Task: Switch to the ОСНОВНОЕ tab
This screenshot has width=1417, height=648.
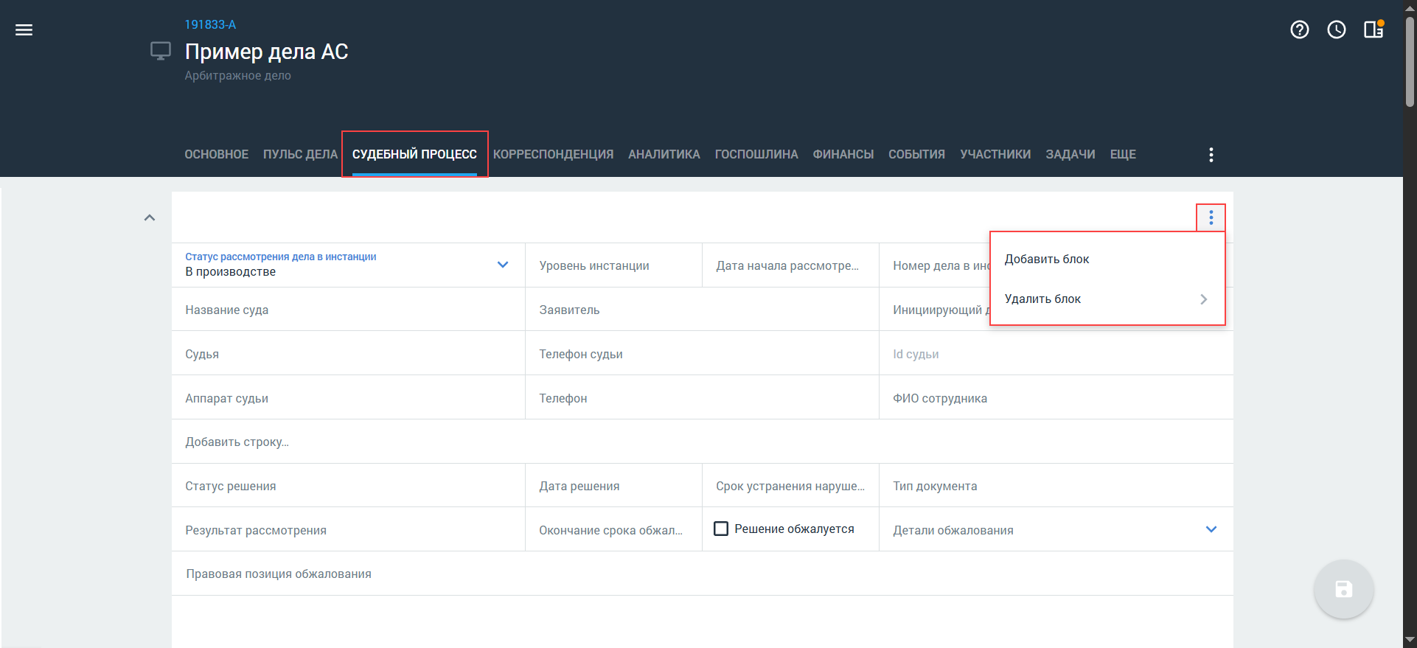Action: [x=217, y=155]
